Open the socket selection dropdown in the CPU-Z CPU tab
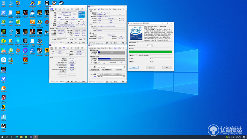The width and height of the screenshot is (247, 139). pyautogui.click(x=62, y=39)
